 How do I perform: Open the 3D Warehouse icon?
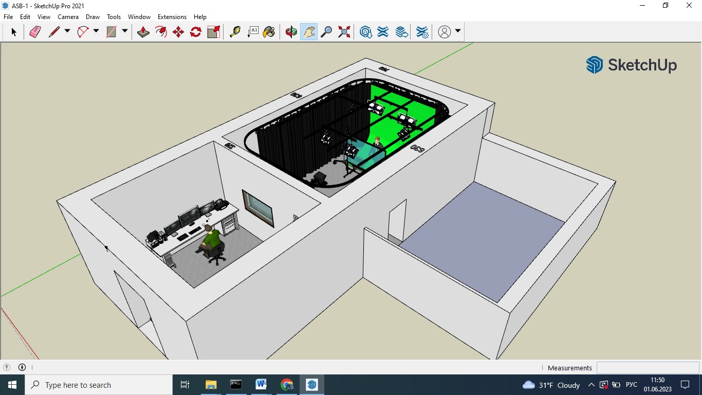click(365, 32)
